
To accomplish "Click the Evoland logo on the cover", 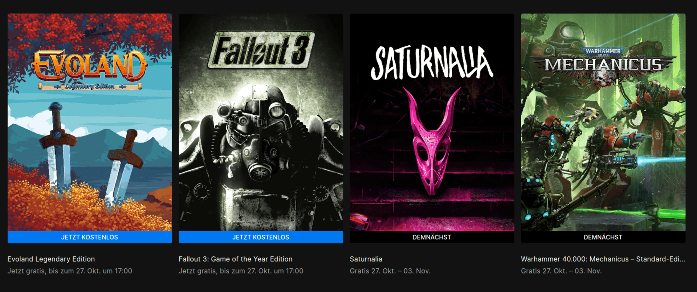I will (x=90, y=70).
